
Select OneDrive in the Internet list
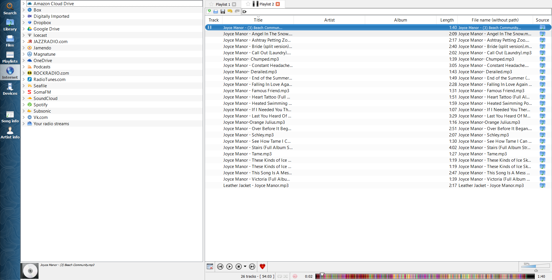coord(43,61)
